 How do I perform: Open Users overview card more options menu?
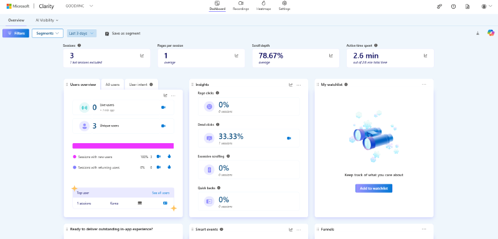tap(173, 95)
